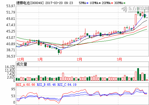
Task: Click the price axis label 53.97
Action: click(11, 6)
